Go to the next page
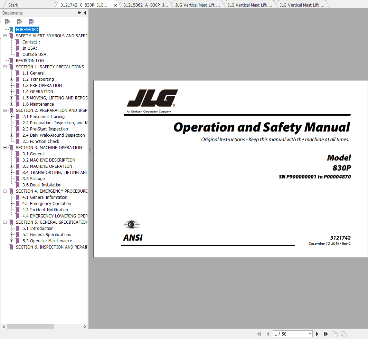368x339 pixels. (x=317, y=334)
